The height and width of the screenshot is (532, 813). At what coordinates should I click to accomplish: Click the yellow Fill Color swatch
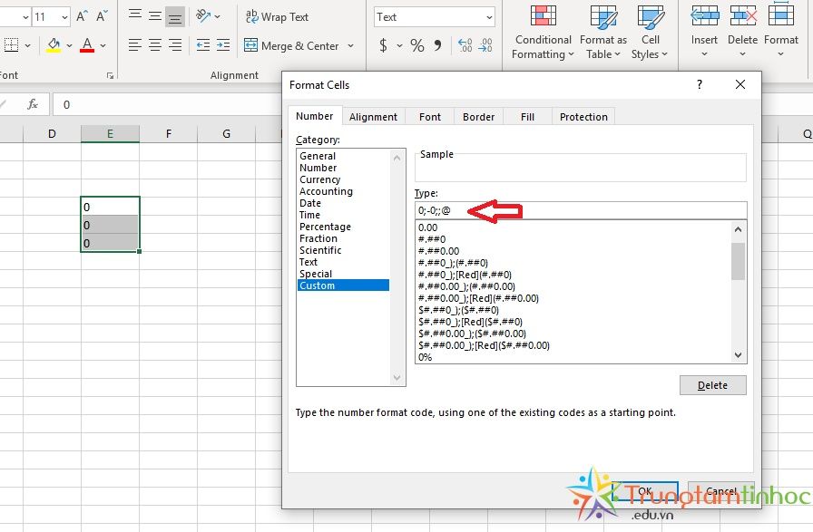tap(54, 50)
